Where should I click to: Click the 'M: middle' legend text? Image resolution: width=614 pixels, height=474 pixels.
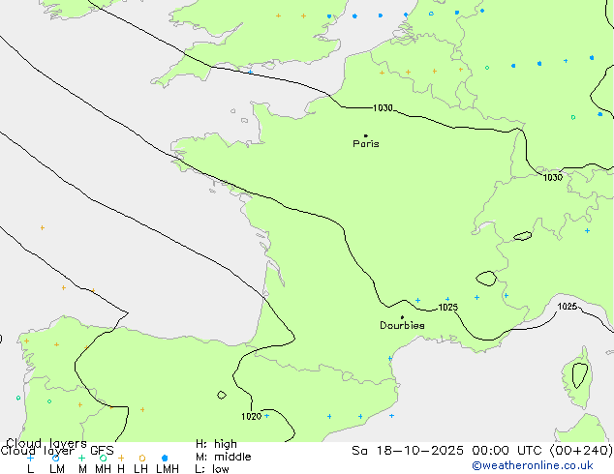pyautogui.click(x=223, y=457)
